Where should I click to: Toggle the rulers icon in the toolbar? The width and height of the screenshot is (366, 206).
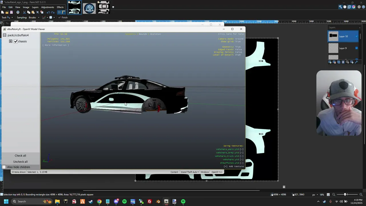point(63,12)
